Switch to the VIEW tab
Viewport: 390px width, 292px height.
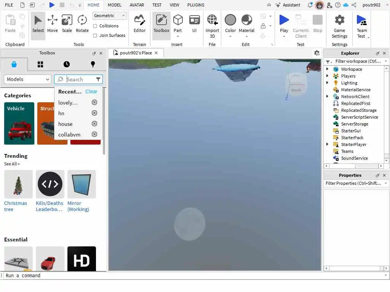click(x=174, y=5)
